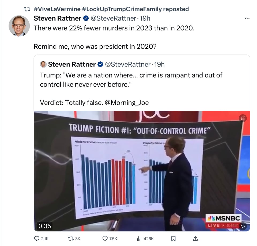Play the MSNBC crime chart video
Image resolution: width=257 pixels, height=246 pixels.
[x=142, y=171]
